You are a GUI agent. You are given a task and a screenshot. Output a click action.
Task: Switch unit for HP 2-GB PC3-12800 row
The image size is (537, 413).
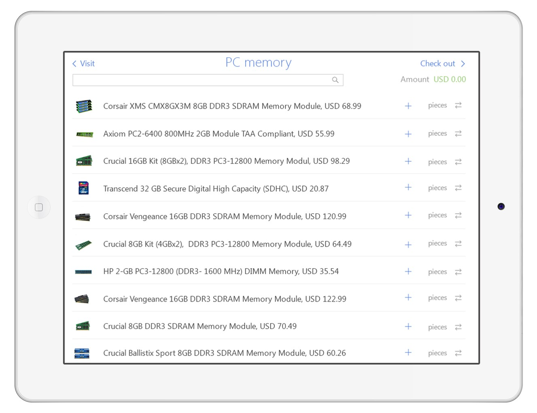click(458, 272)
